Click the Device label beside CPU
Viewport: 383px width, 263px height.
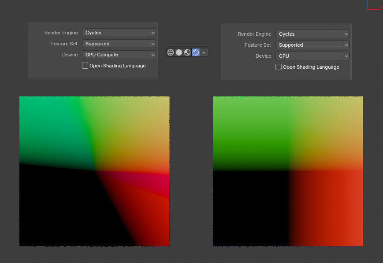(x=263, y=56)
